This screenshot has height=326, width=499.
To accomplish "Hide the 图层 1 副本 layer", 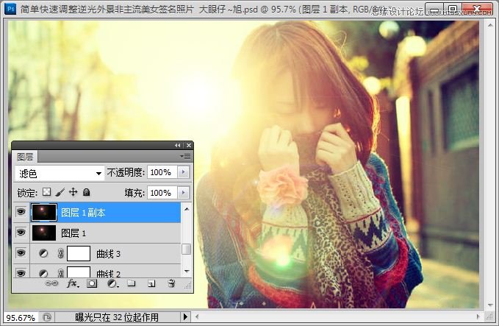I will 21,212.
